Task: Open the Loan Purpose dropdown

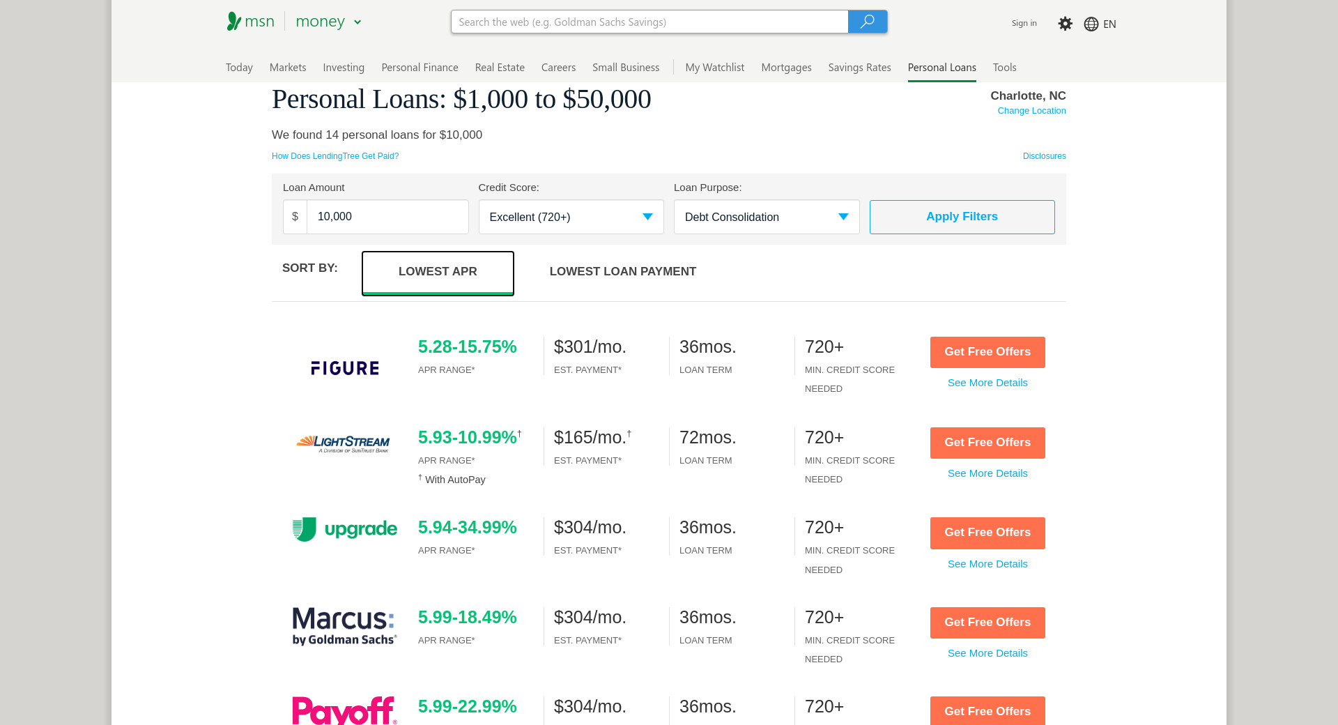Action: tap(766, 217)
